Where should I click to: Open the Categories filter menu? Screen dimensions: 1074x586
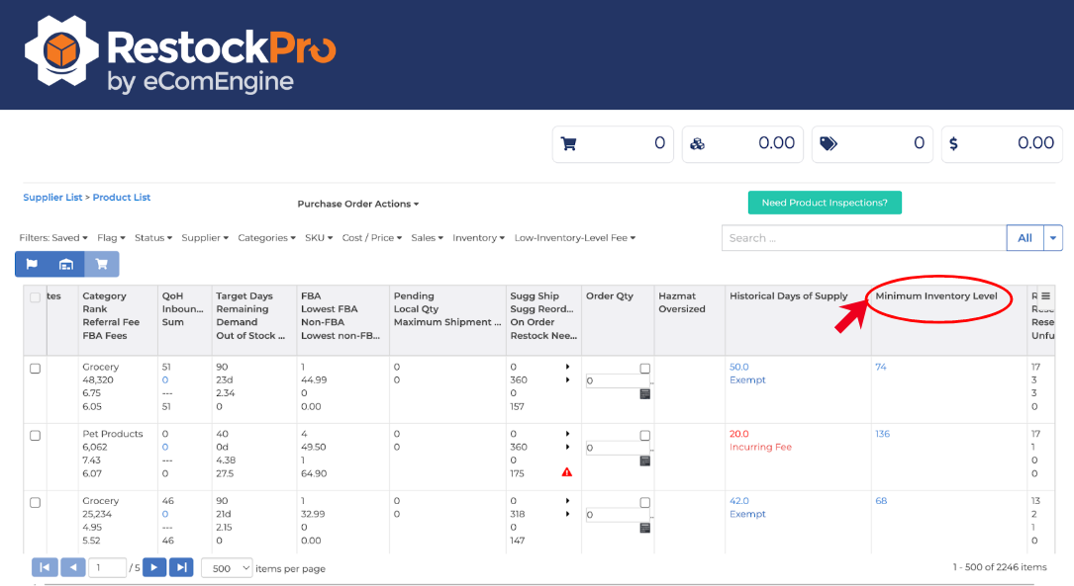click(x=266, y=238)
